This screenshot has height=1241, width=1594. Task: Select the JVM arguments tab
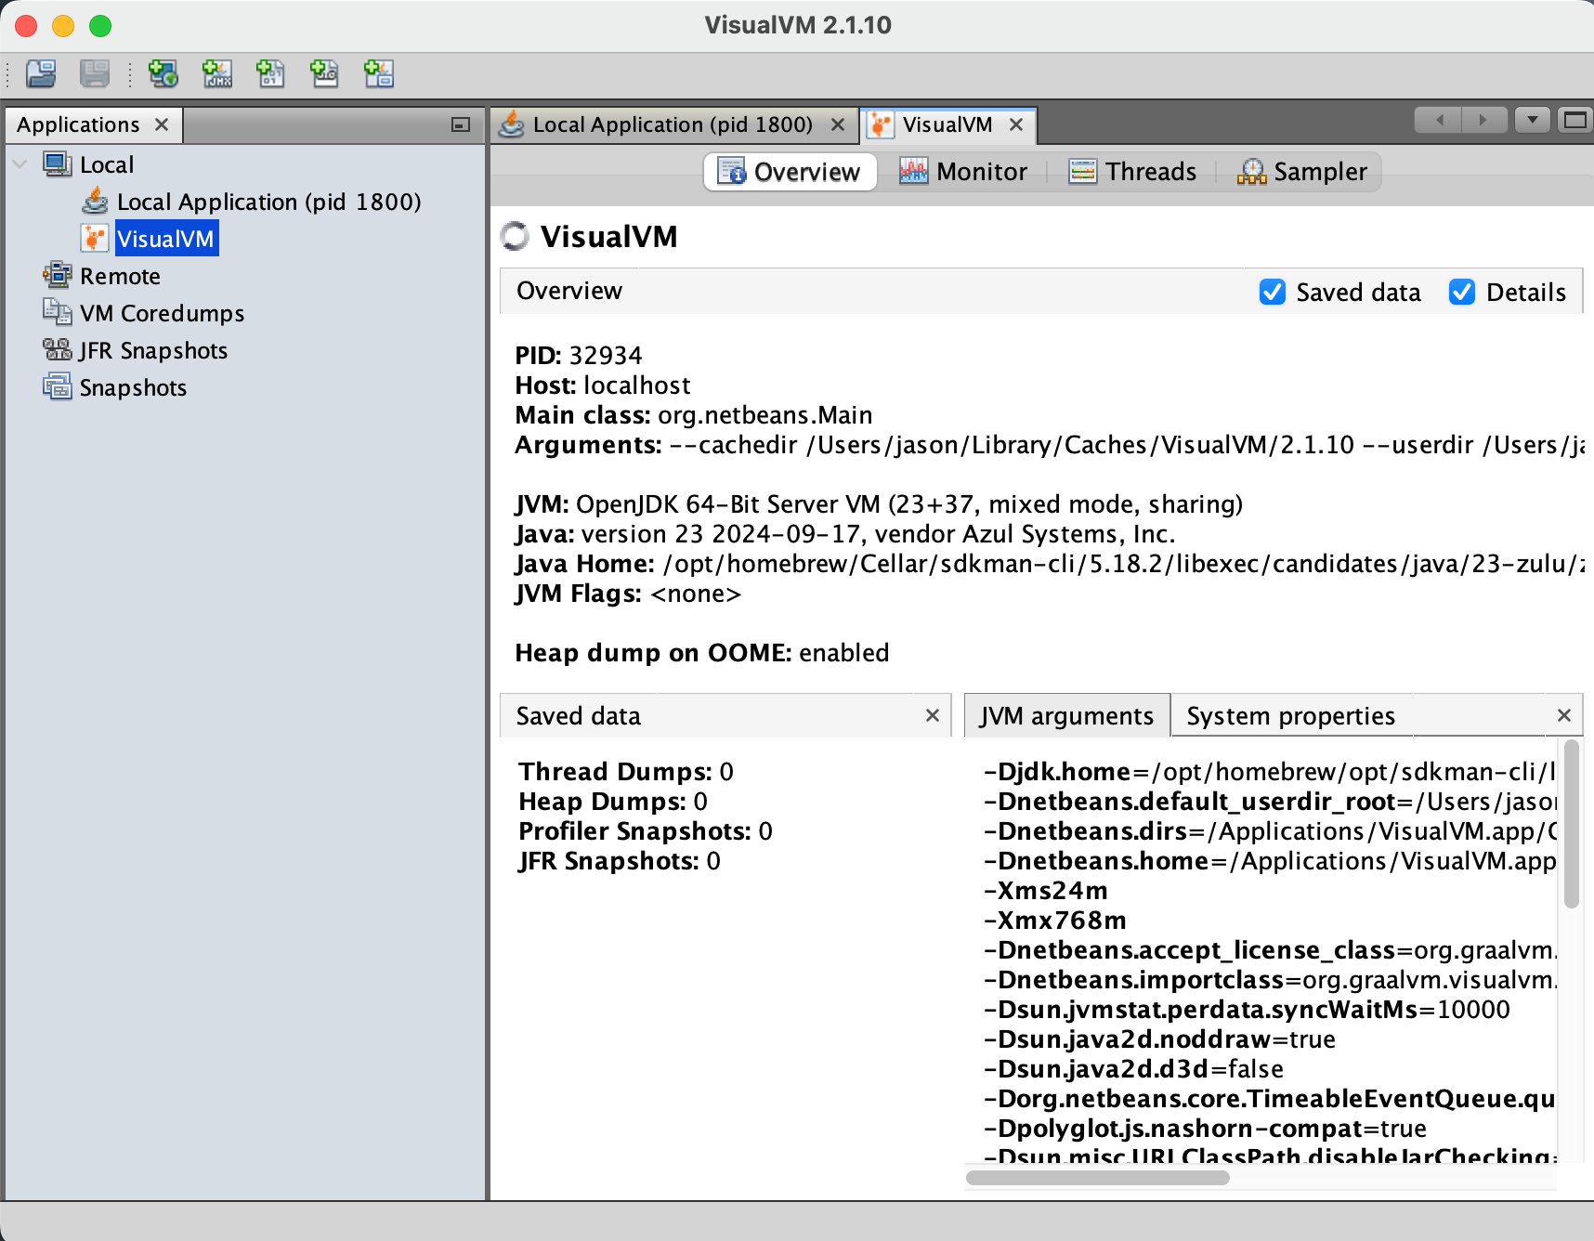tap(1067, 716)
